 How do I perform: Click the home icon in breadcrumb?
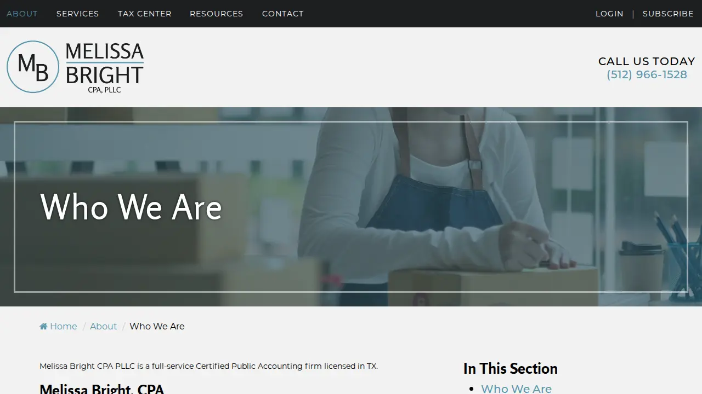click(x=43, y=327)
